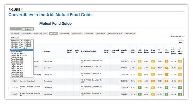The width and height of the screenshot is (193, 104).
Task: Click CNSDX row green 1-Mo grade B
Action: click(x=139, y=88)
